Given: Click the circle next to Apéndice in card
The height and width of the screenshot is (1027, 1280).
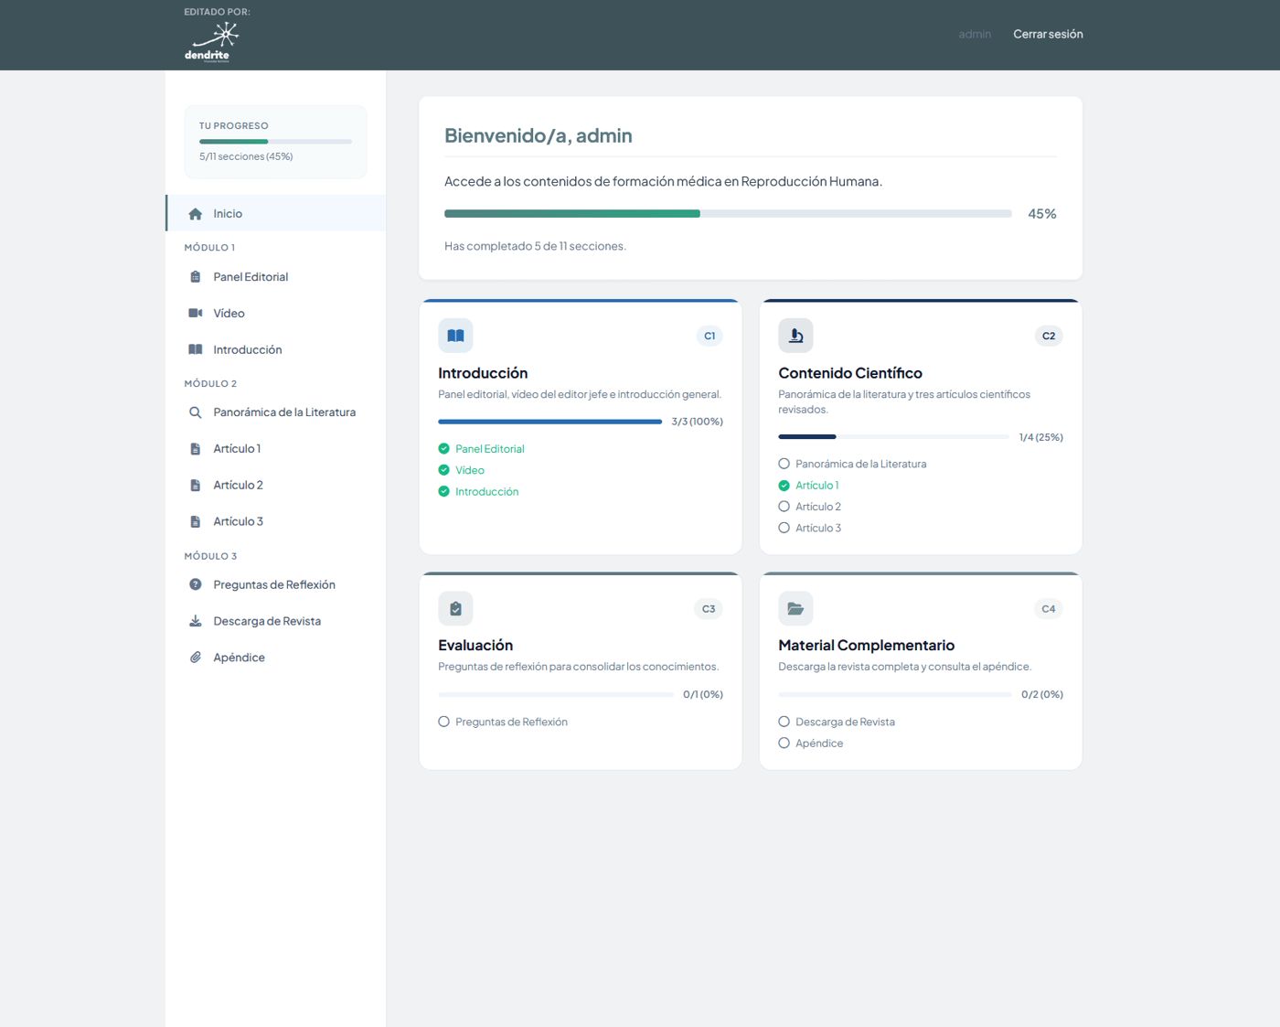Looking at the screenshot, I should [784, 744].
